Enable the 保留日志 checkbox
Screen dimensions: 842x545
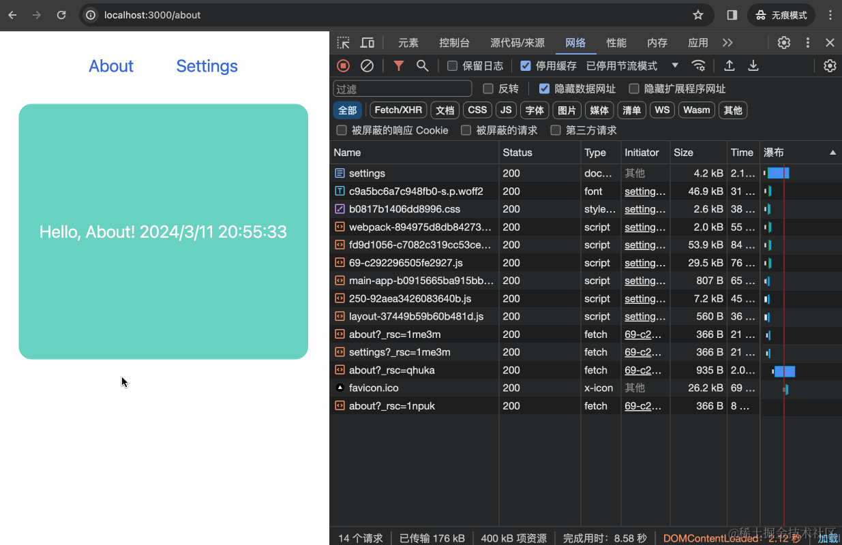pyautogui.click(x=452, y=65)
